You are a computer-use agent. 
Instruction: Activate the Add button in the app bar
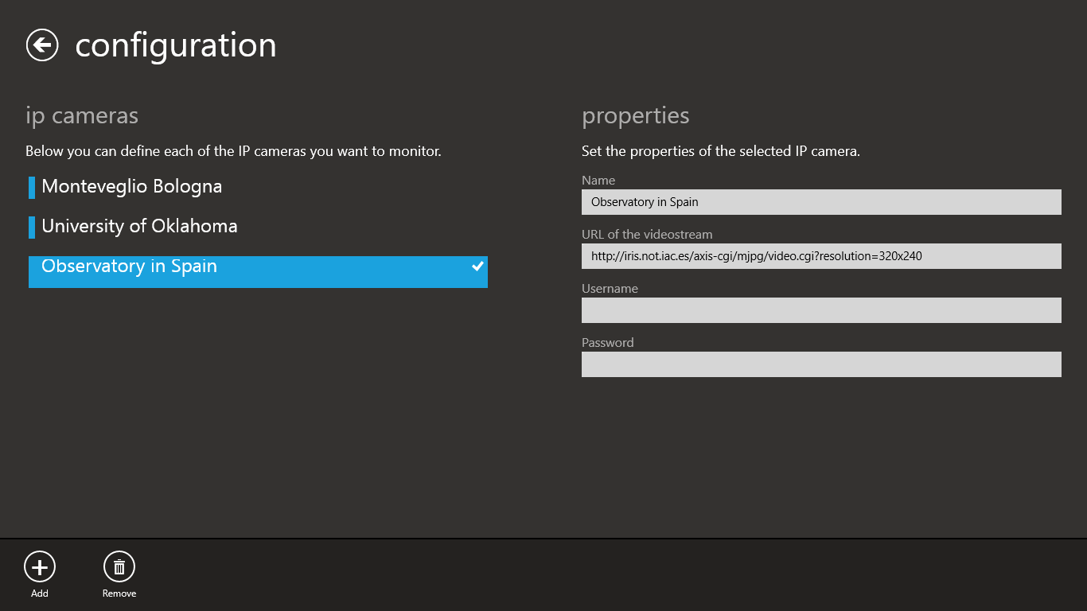pyautogui.click(x=39, y=574)
